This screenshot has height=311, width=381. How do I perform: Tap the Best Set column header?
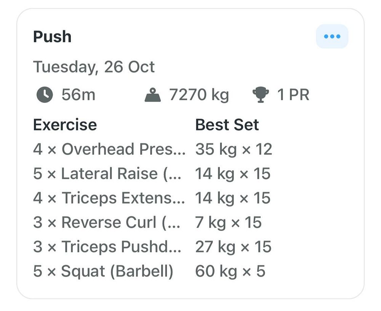pyautogui.click(x=227, y=125)
